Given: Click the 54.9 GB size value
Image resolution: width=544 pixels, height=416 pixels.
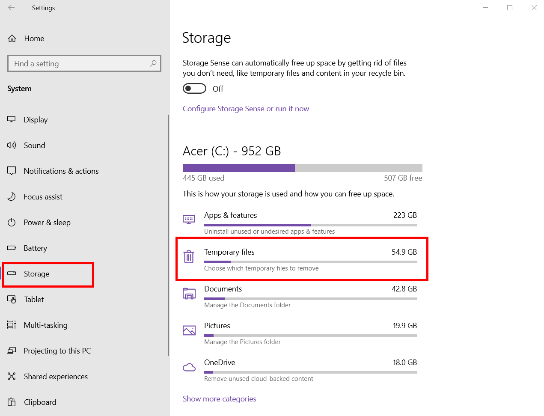Looking at the screenshot, I should point(404,252).
